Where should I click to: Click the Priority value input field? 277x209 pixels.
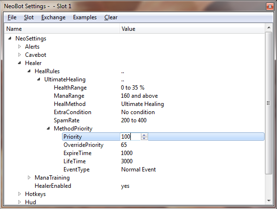click(x=130, y=137)
